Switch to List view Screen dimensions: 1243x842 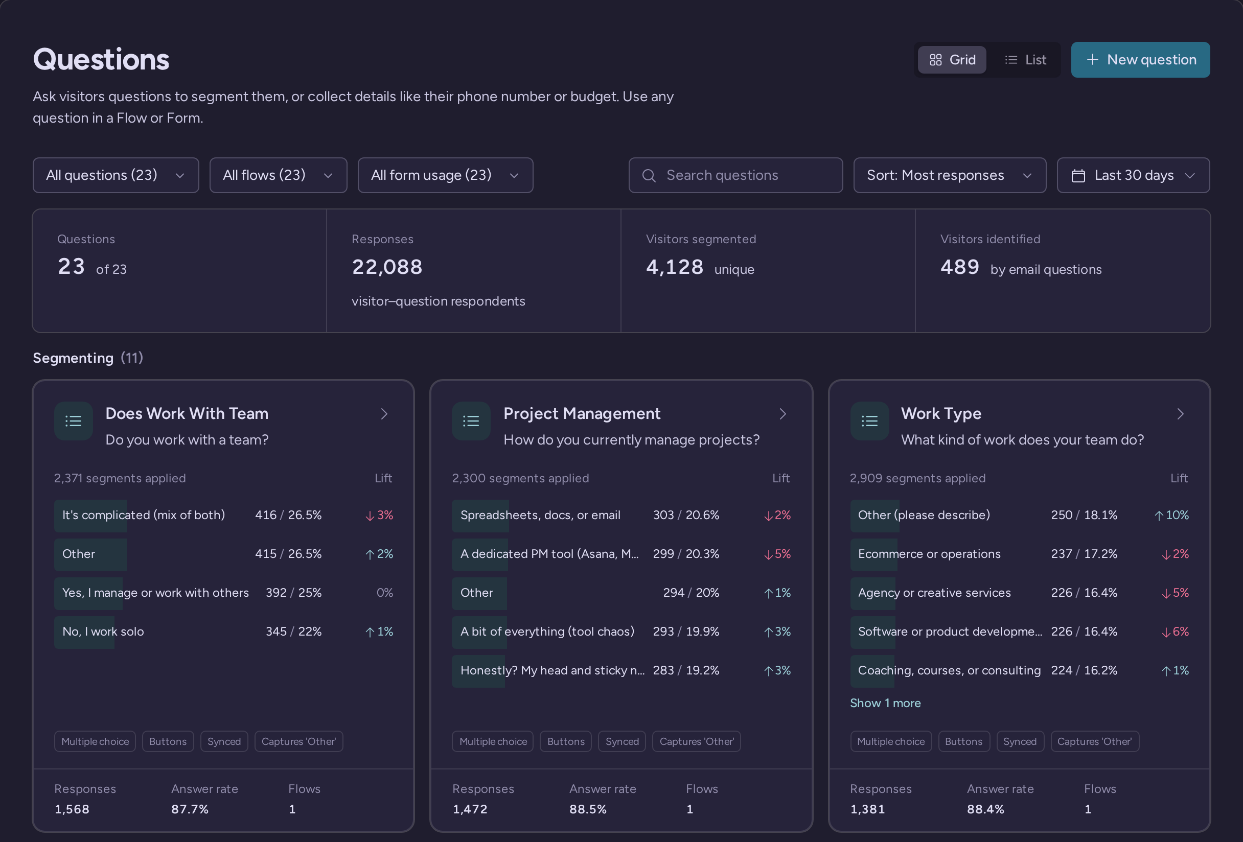1025,60
